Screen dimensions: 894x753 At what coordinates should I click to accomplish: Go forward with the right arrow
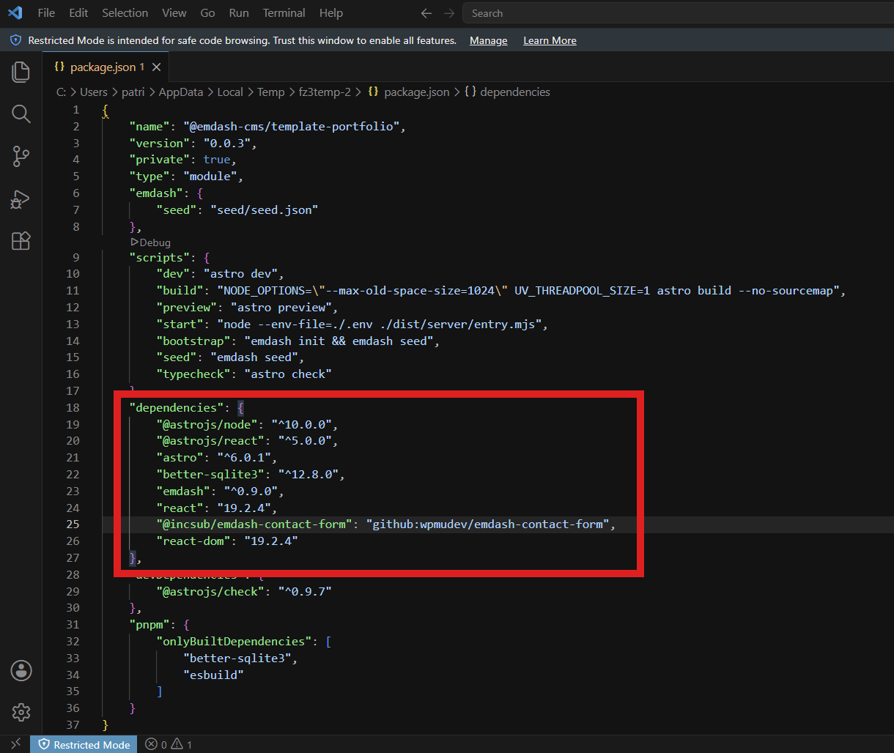(x=449, y=13)
